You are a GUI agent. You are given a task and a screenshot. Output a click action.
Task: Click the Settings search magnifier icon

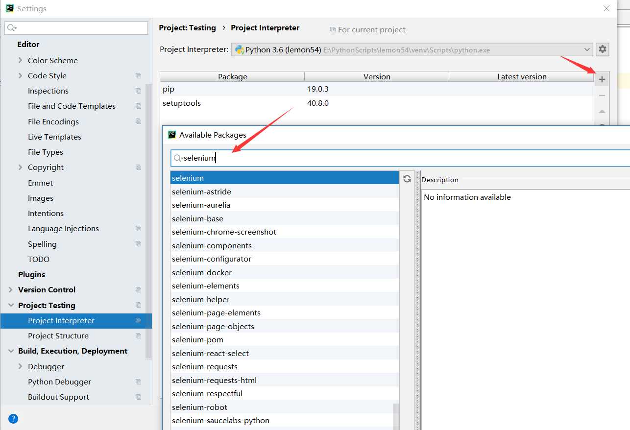click(x=12, y=28)
